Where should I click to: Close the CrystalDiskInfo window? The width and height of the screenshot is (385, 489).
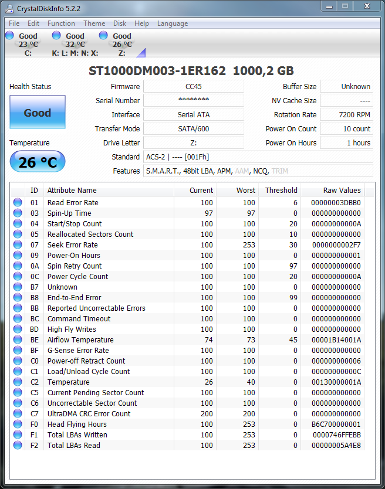pos(367,6)
